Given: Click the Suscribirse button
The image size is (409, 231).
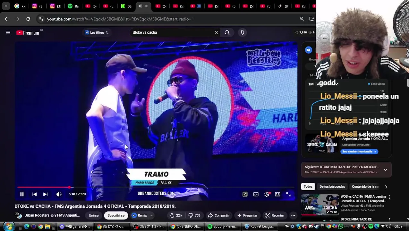Looking at the screenshot, I should tap(116, 215).
